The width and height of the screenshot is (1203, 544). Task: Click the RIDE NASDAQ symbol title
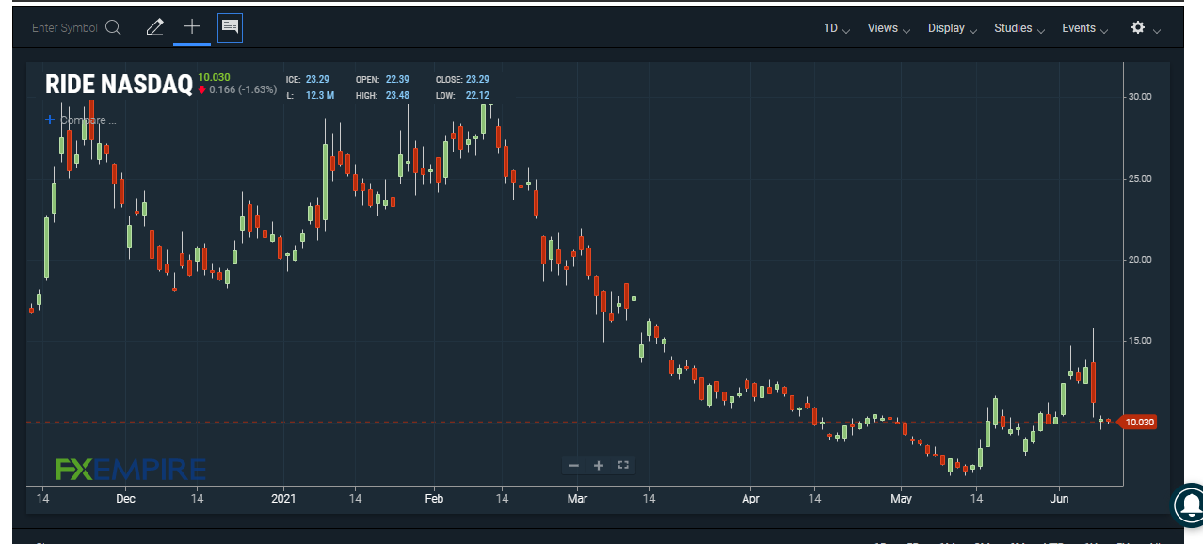tap(119, 85)
